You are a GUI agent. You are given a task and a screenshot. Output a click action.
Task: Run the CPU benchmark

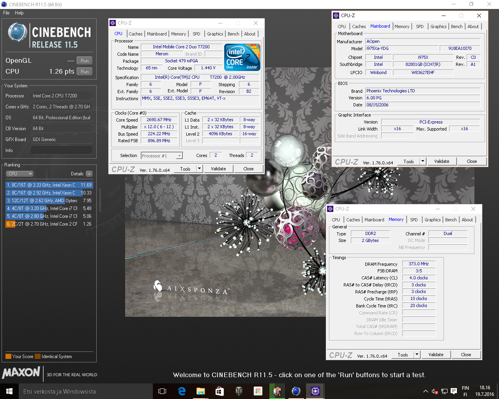(x=85, y=72)
